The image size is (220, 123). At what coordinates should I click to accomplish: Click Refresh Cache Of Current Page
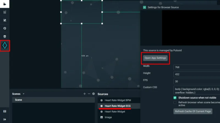point(193,111)
